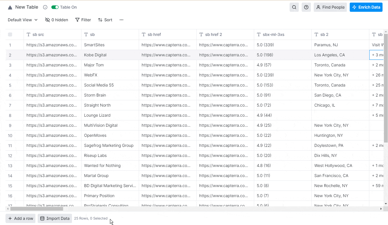The width and height of the screenshot is (388, 225).
Task: Click the text type icon of sb href 2 column
Action: click(201, 34)
